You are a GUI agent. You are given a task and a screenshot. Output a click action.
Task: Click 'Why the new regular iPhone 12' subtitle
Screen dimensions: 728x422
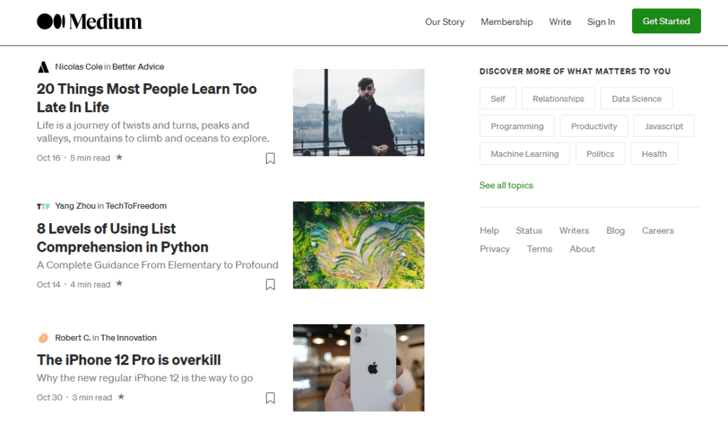click(x=145, y=378)
